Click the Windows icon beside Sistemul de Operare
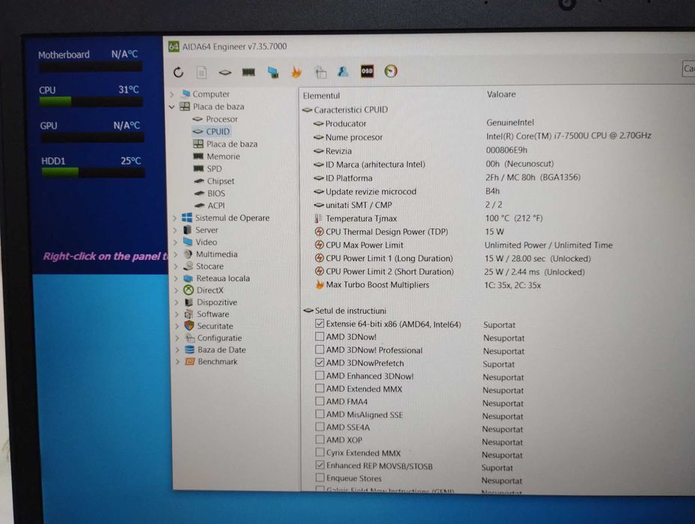The image size is (695, 524). pos(187,217)
